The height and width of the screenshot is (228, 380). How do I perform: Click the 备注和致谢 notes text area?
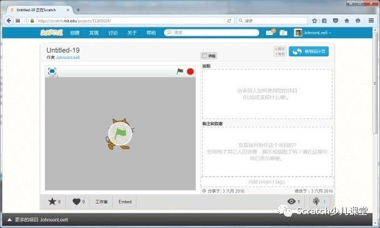coord(267,152)
